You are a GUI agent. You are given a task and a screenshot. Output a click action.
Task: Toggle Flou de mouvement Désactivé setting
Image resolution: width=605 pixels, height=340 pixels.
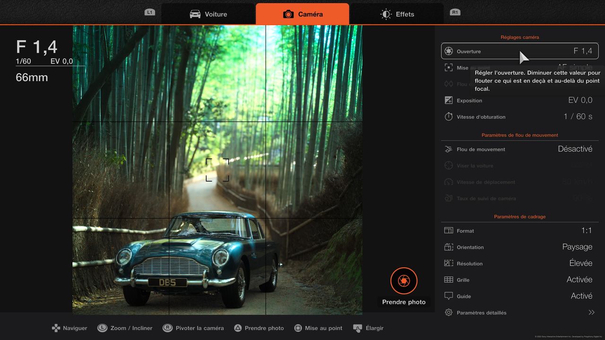pos(520,149)
